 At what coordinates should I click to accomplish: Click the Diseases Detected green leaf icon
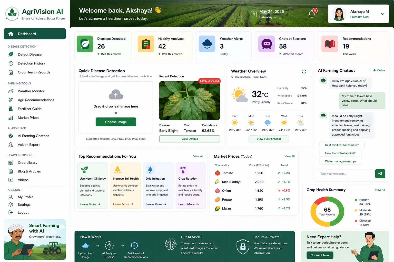85,44
